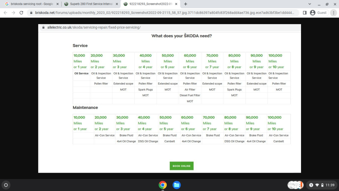Click 'MOT' under the 60,000 miles column
Screen dimensions: 339x191
click(x=190, y=101)
